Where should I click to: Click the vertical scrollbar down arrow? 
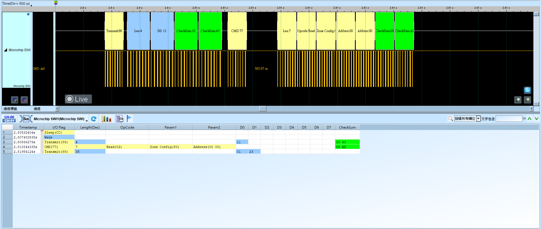coord(536,104)
